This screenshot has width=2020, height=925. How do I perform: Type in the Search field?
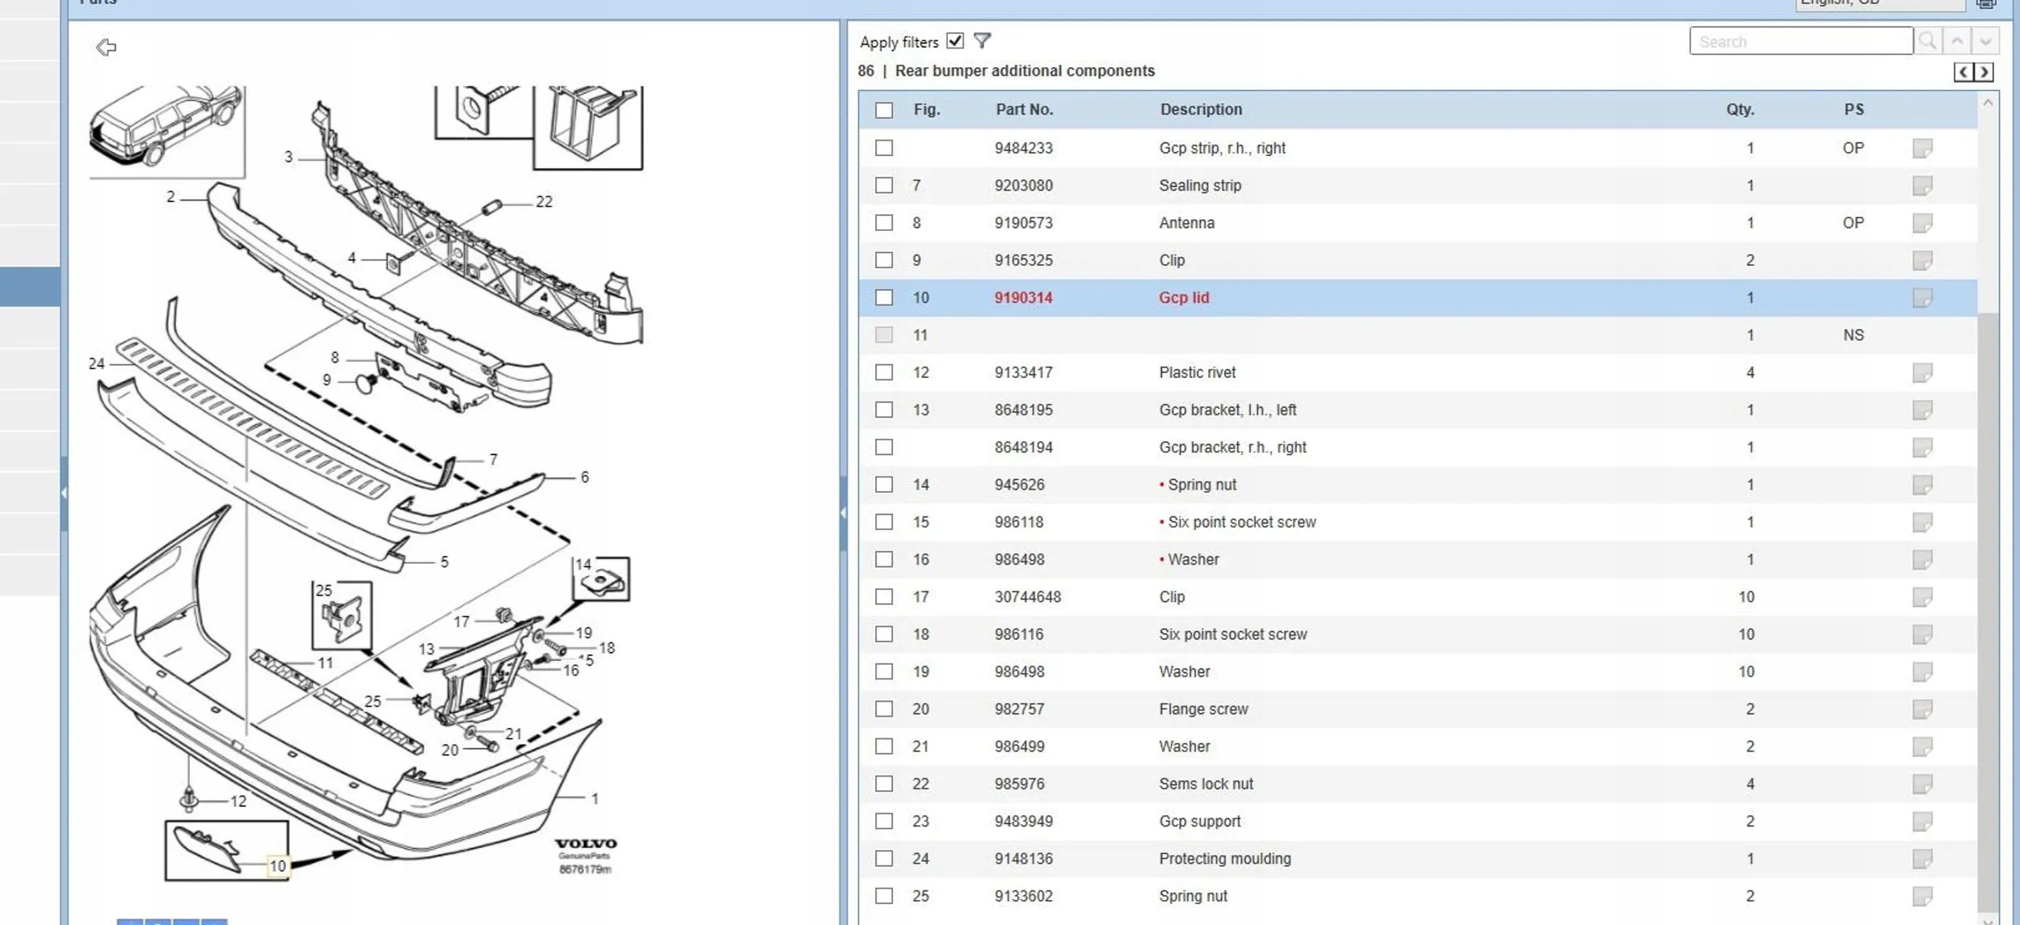coord(1800,41)
